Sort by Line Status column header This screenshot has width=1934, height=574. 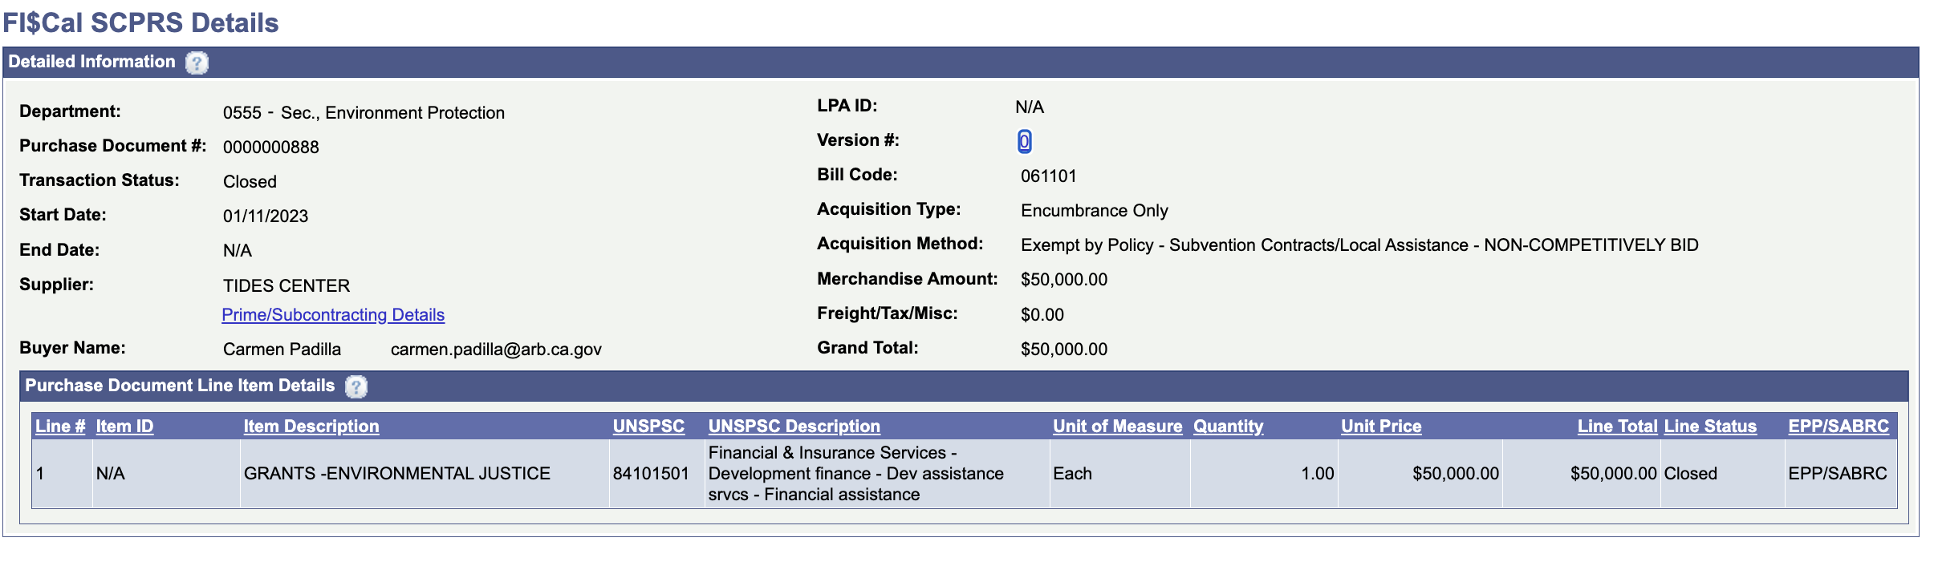tap(1710, 426)
